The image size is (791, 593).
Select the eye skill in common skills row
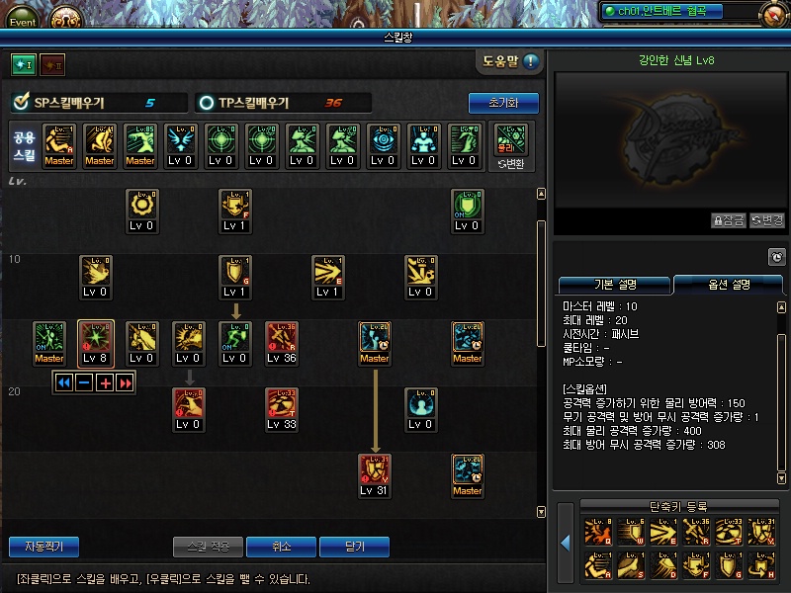(x=384, y=140)
